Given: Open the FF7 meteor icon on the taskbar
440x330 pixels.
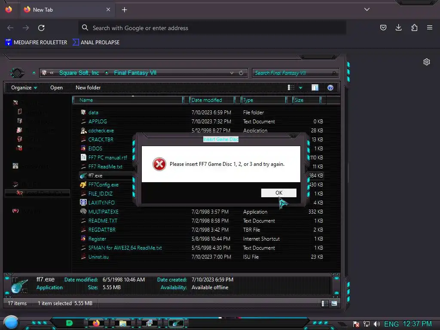Looking at the screenshot, I should click(176, 323).
